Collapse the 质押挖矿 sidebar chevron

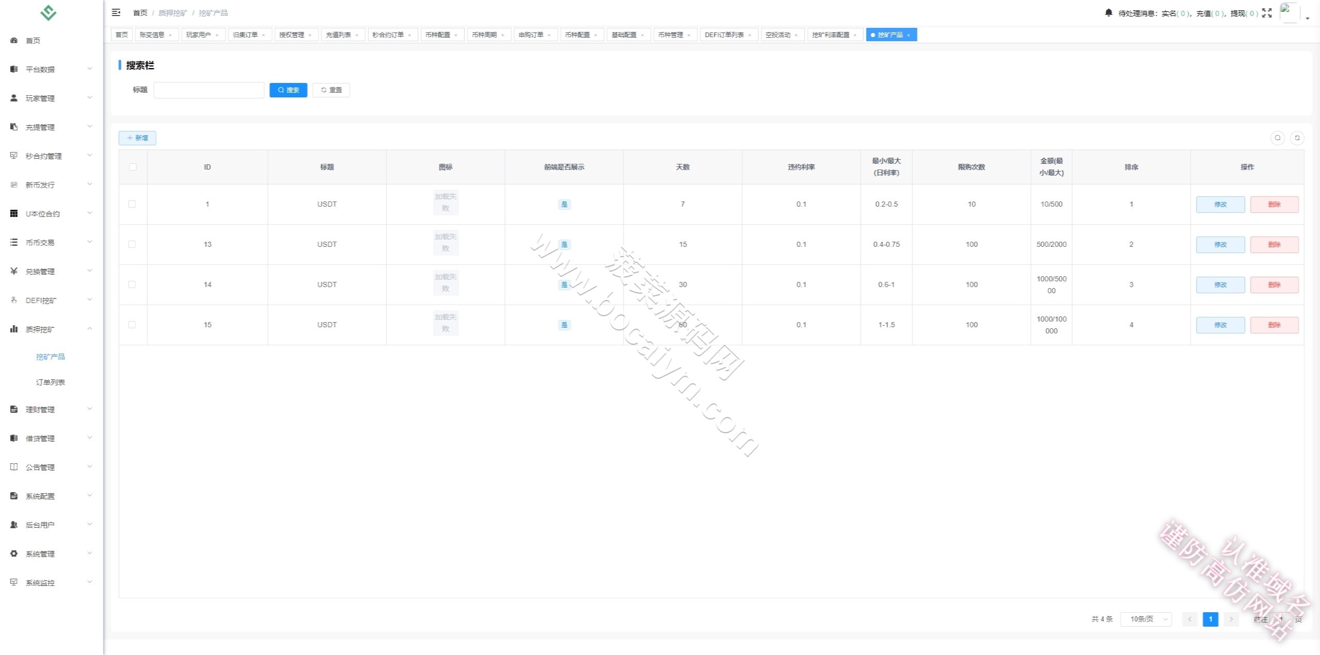tap(90, 328)
